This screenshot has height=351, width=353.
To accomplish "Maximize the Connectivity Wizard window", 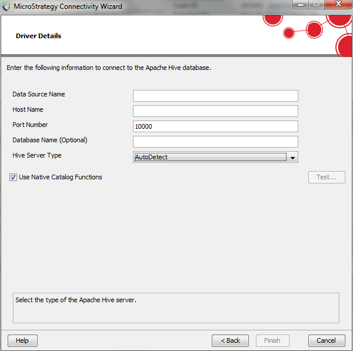I will 317,5.
